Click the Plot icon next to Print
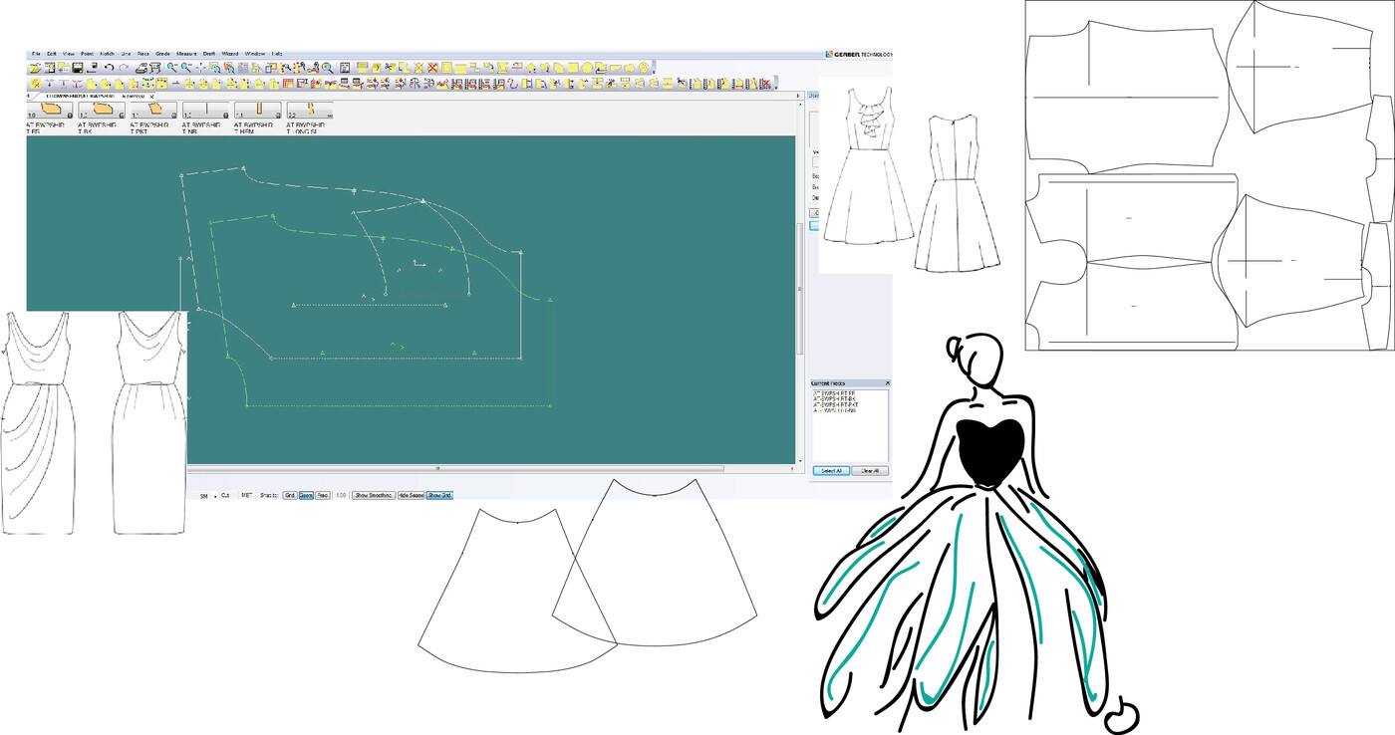 pos(154,68)
